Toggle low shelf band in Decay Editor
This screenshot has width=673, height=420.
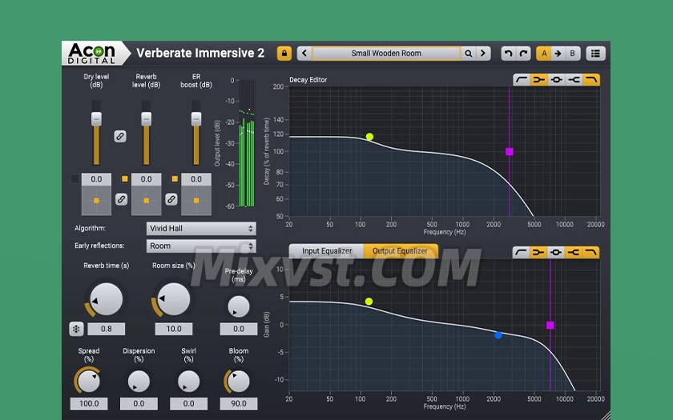pos(538,80)
